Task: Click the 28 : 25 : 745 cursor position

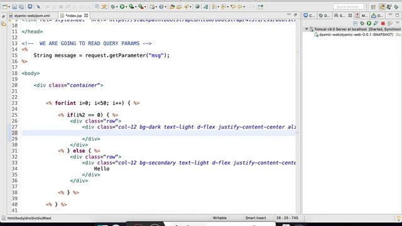Action: coord(287,218)
